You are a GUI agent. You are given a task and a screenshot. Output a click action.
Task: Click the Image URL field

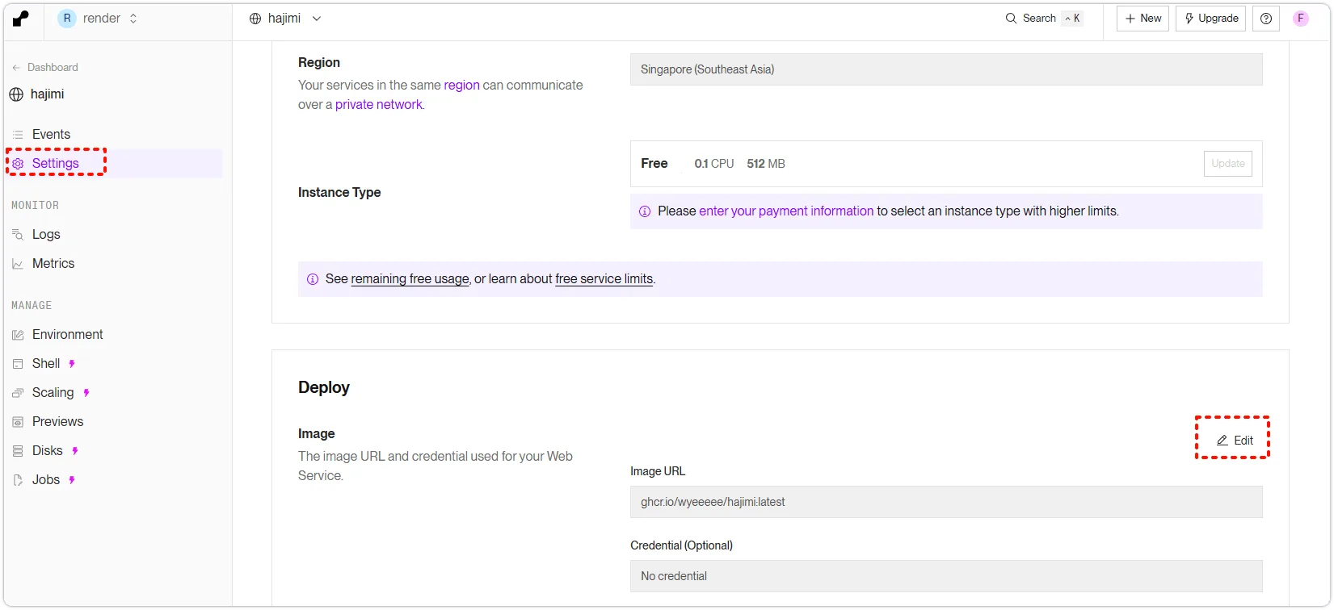tap(945, 502)
